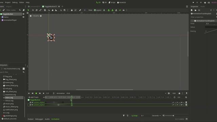This screenshot has height=122, width=217.
Task: Zoom out using minus button in viewport
Action: [x=31, y=16]
